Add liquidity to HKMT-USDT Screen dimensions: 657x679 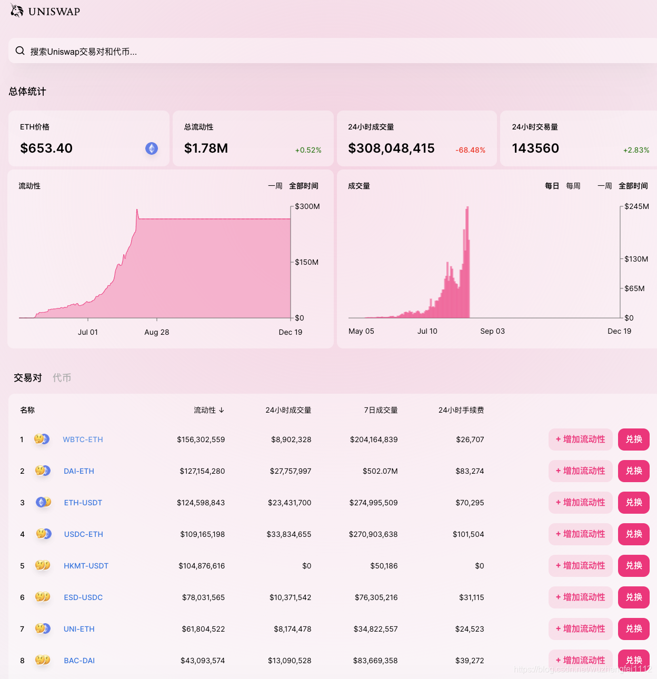click(581, 566)
